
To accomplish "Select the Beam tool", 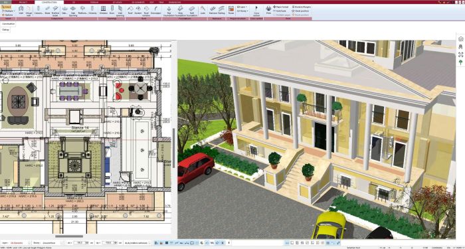I will pyautogui.click(x=47, y=10).
